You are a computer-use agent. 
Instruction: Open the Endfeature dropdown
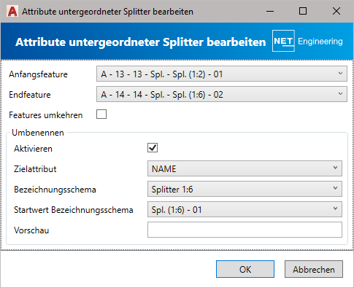pos(222,94)
